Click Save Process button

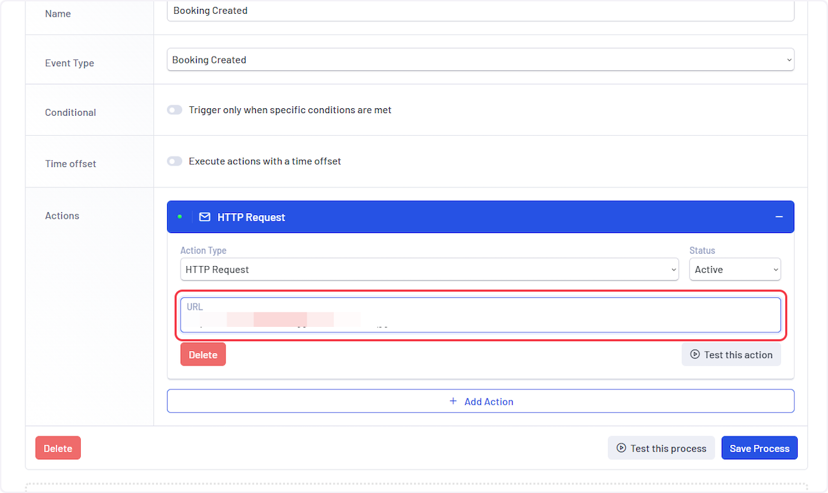pyautogui.click(x=759, y=448)
